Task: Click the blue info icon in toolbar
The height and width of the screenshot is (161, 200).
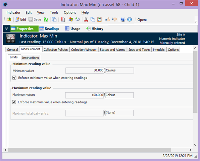Action: [130, 19]
